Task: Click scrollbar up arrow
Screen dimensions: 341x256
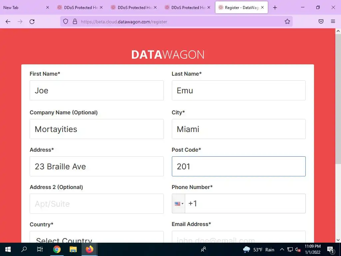Action: [x=338, y=31]
